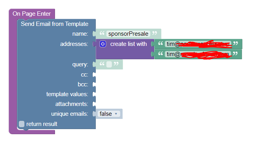Select the second tim@ email text field

click(198, 54)
